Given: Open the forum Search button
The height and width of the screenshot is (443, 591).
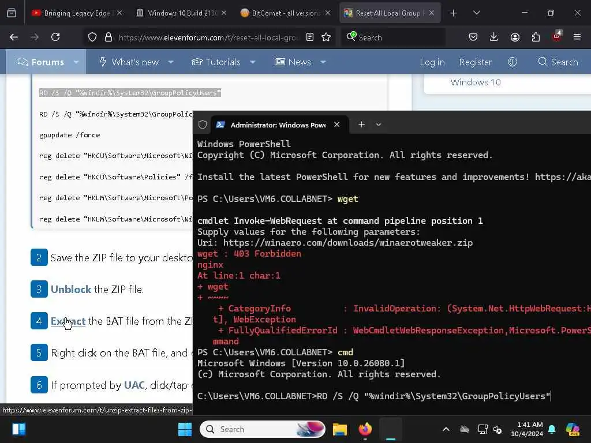Looking at the screenshot, I should (x=558, y=62).
